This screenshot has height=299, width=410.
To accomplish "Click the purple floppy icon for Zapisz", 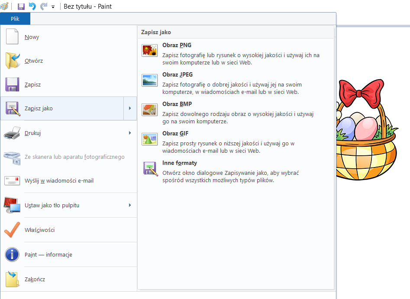I will click(x=12, y=84).
